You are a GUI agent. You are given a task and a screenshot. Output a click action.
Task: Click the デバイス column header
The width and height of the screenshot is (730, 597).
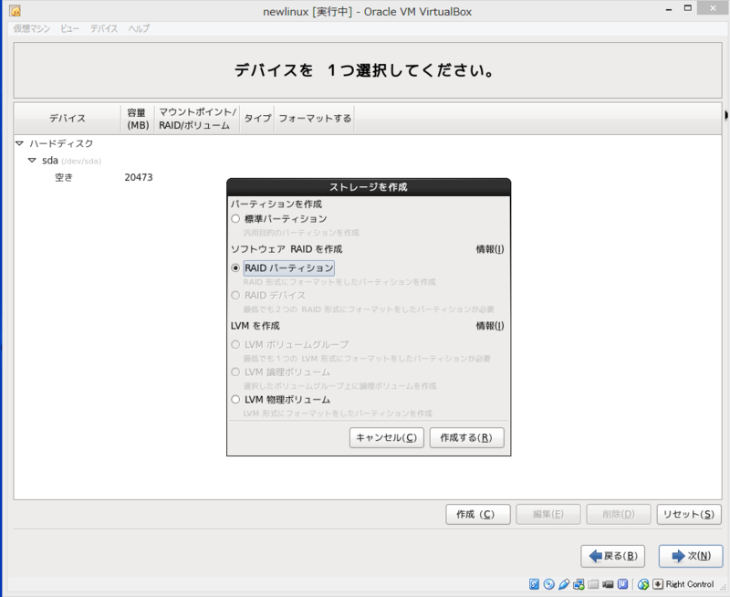[x=68, y=119]
